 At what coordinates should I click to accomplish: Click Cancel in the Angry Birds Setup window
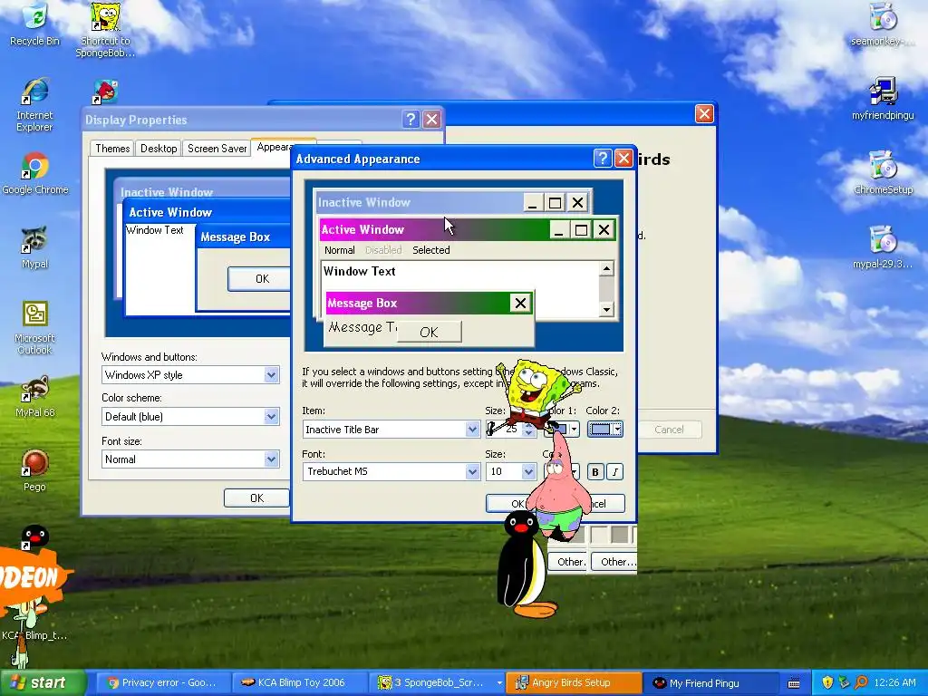point(669,430)
